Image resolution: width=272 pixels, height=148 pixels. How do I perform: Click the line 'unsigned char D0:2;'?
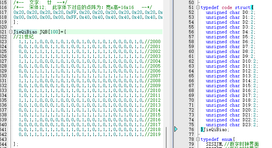click(x=230, y=12)
